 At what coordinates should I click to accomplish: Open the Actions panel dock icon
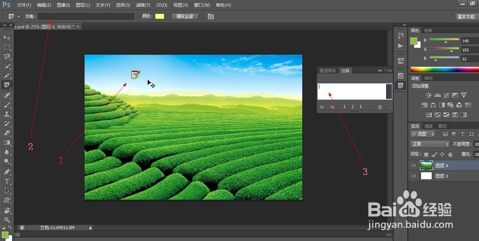[401, 46]
